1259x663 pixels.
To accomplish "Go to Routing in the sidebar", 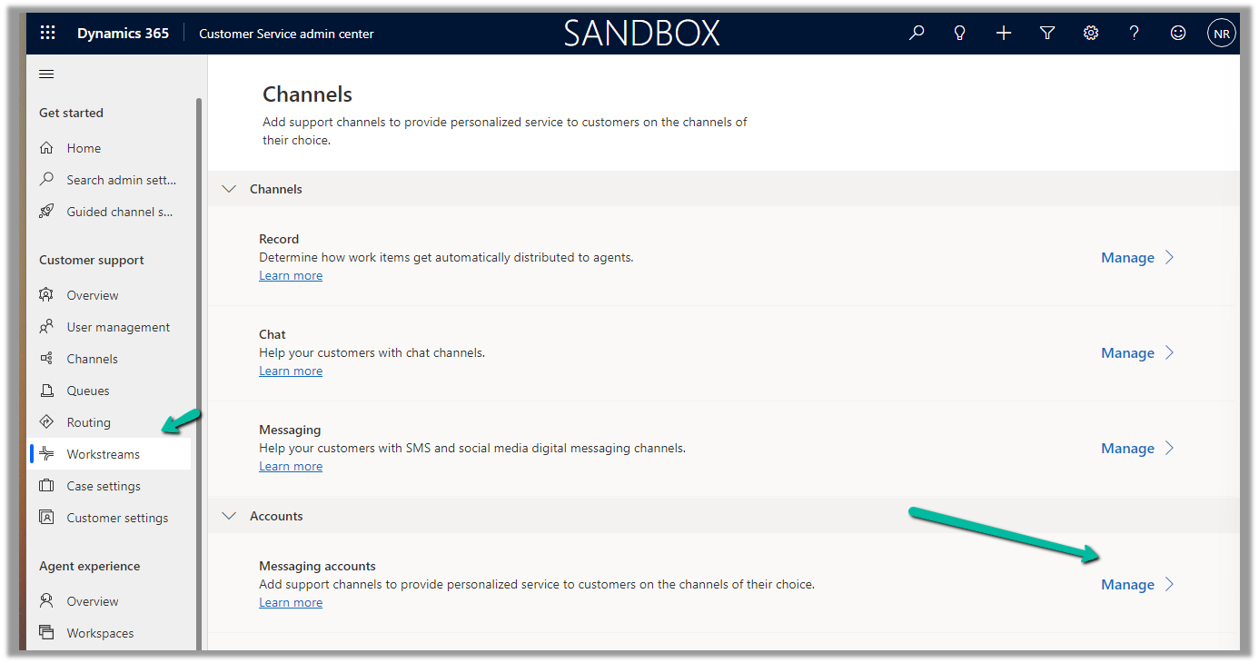I will (88, 422).
